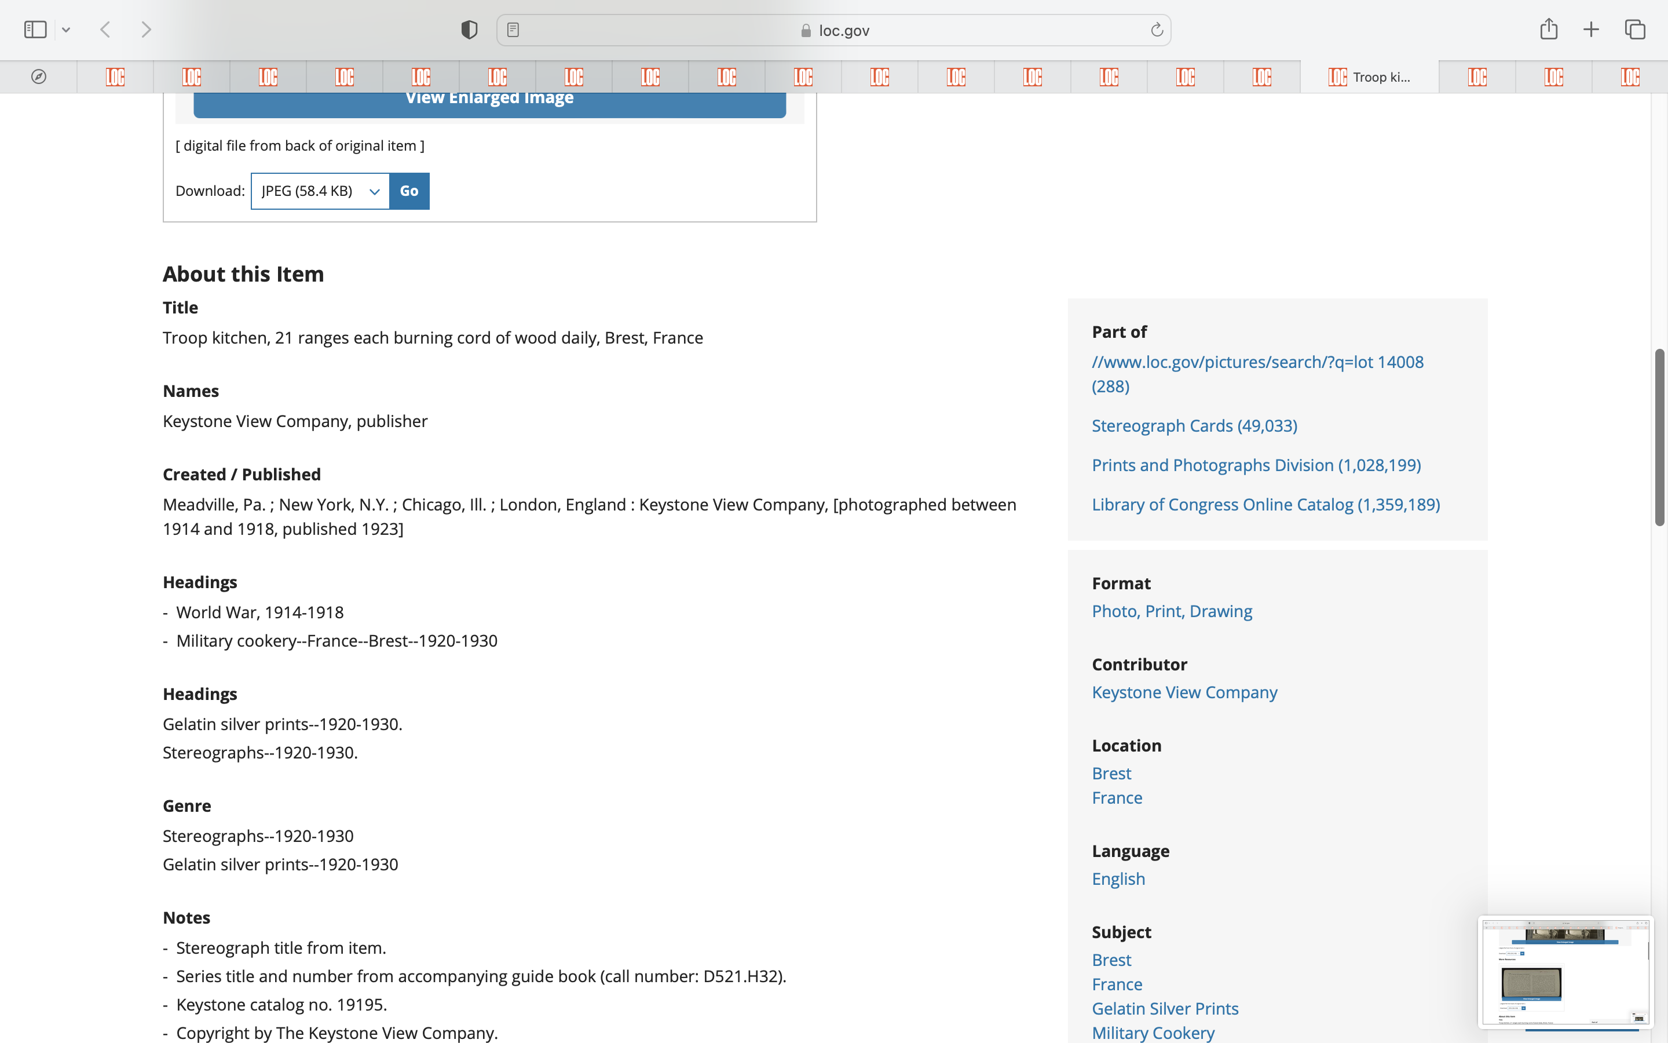The width and height of the screenshot is (1668, 1043).
Task: Expand the sidebar options chevron
Action: click(66, 30)
